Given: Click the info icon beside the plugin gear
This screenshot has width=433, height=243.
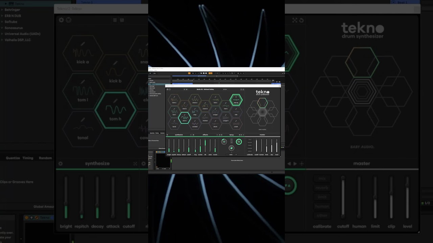Looking at the screenshot, I should [169, 89].
